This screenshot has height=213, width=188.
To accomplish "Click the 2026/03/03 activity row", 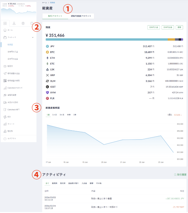I will 114,199.
